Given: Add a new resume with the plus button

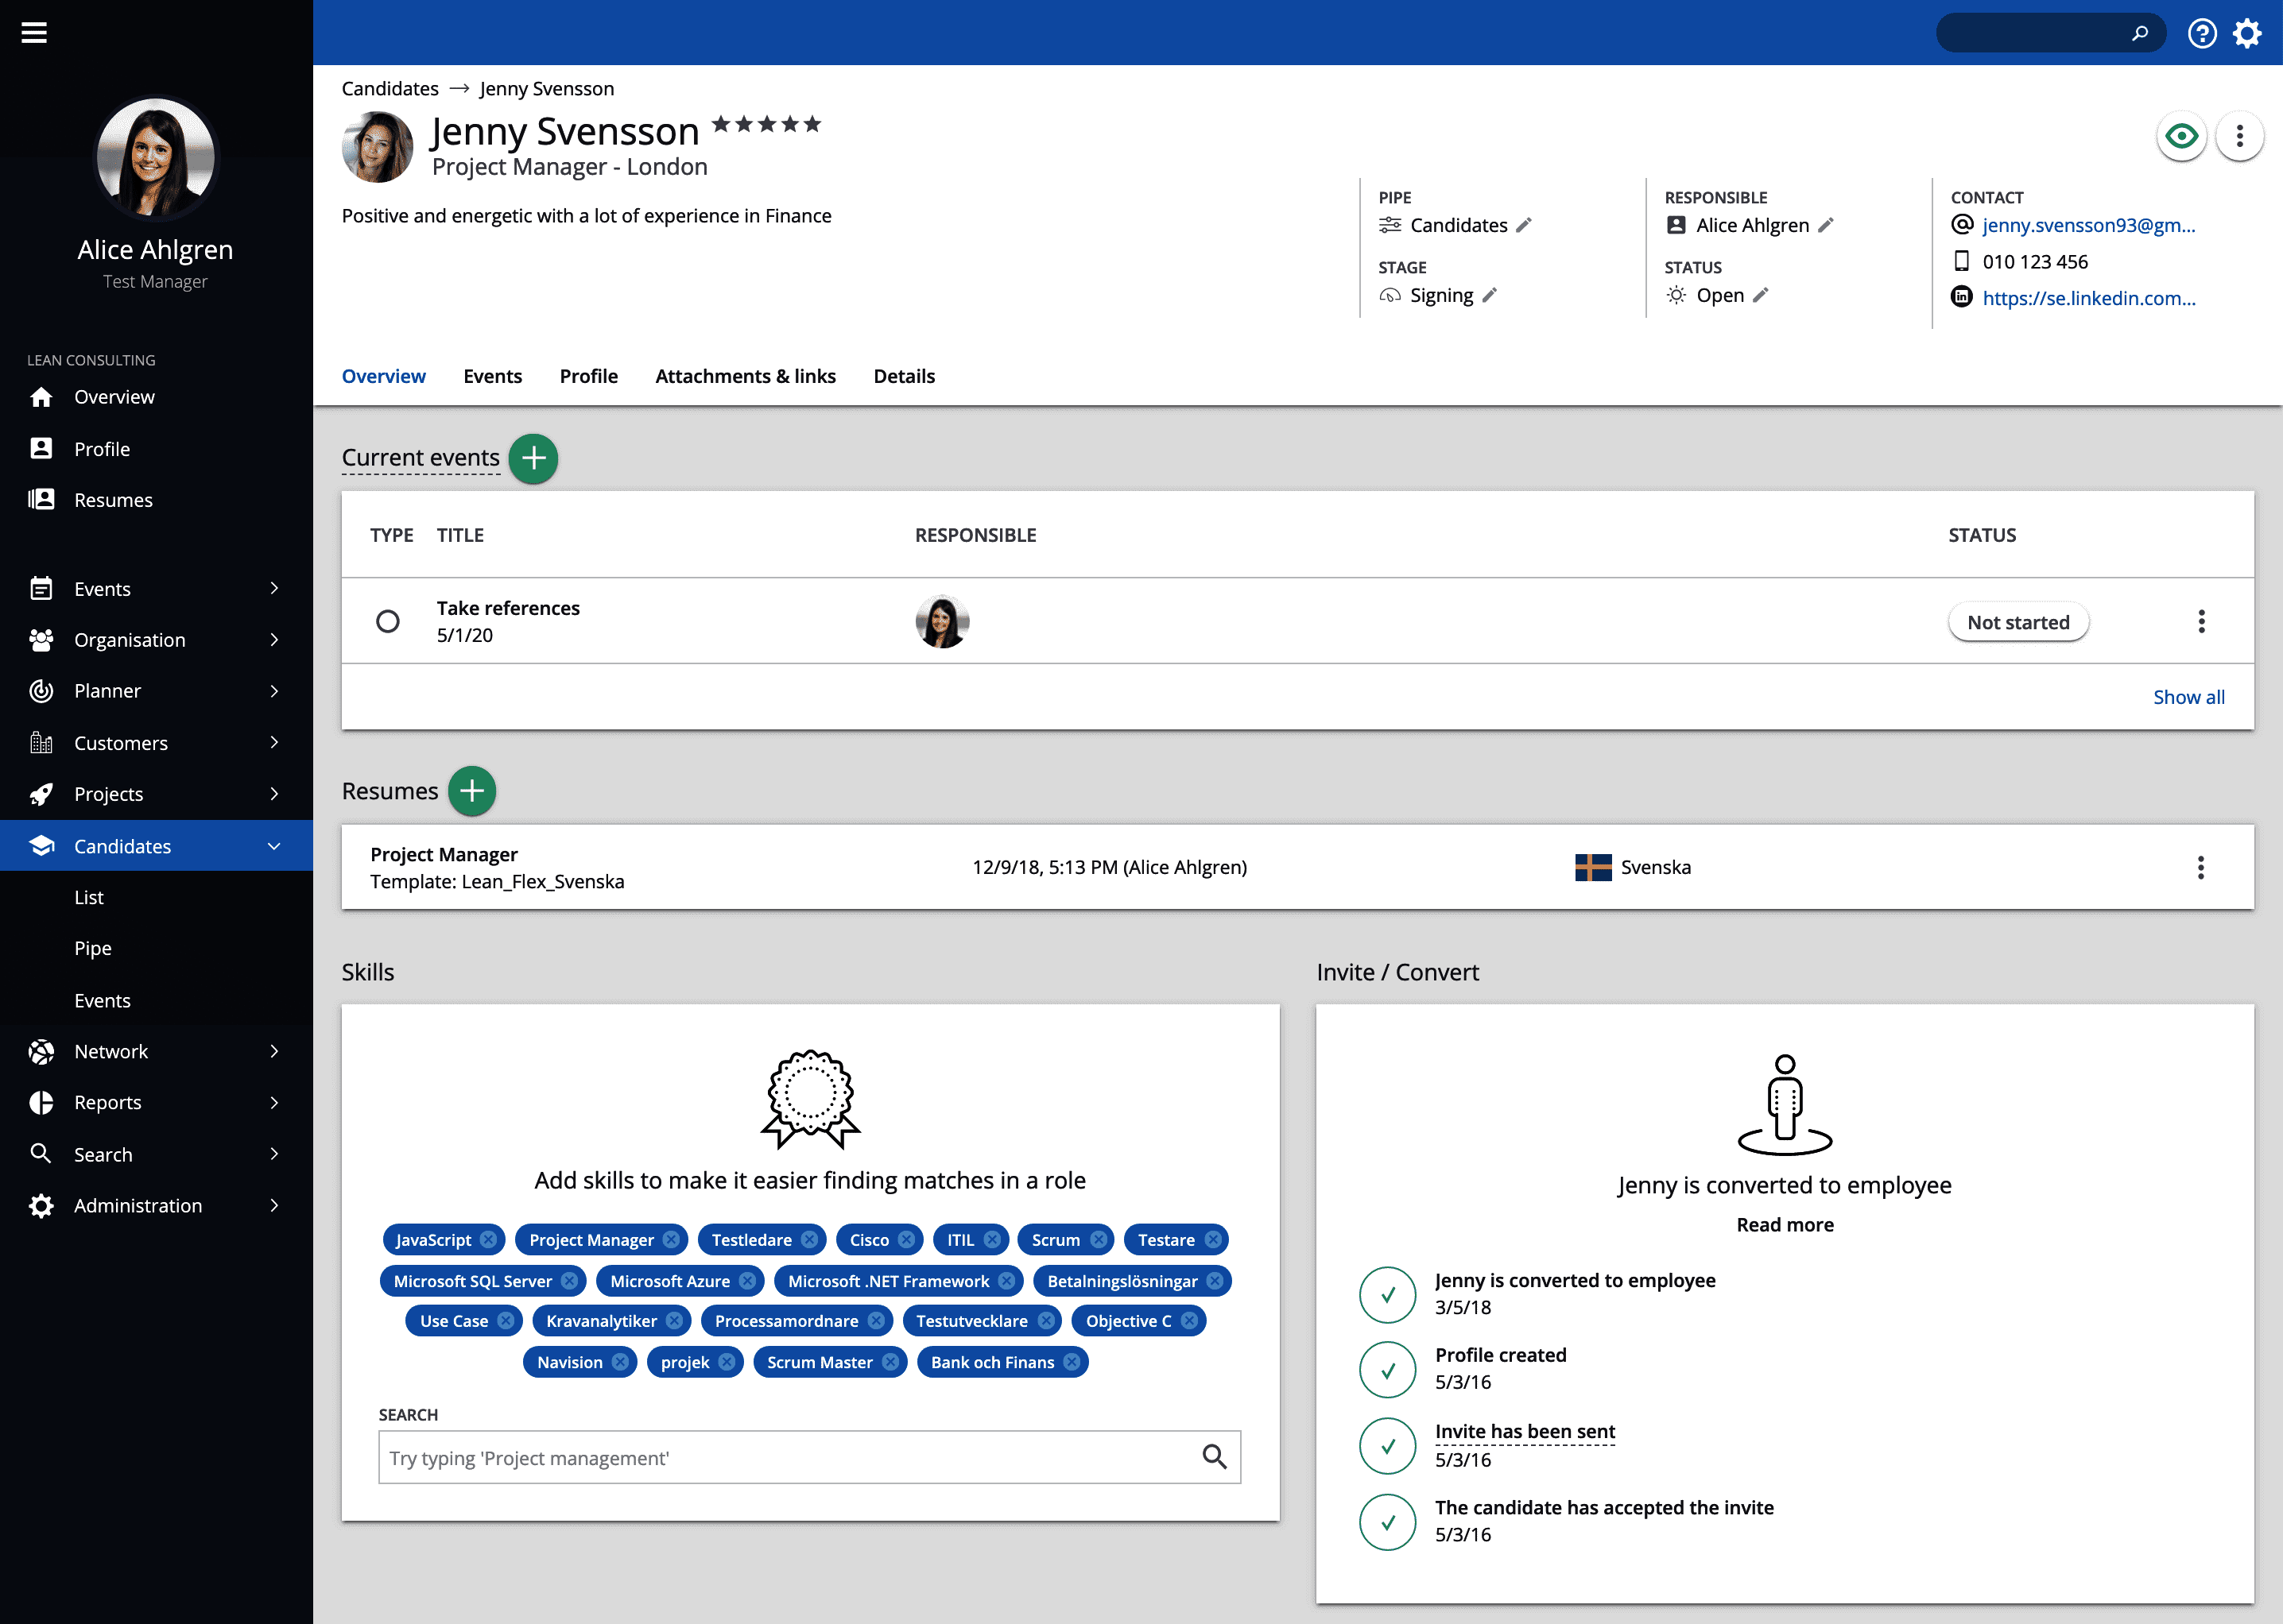Looking at the screenshot, I should pos(471,791).
